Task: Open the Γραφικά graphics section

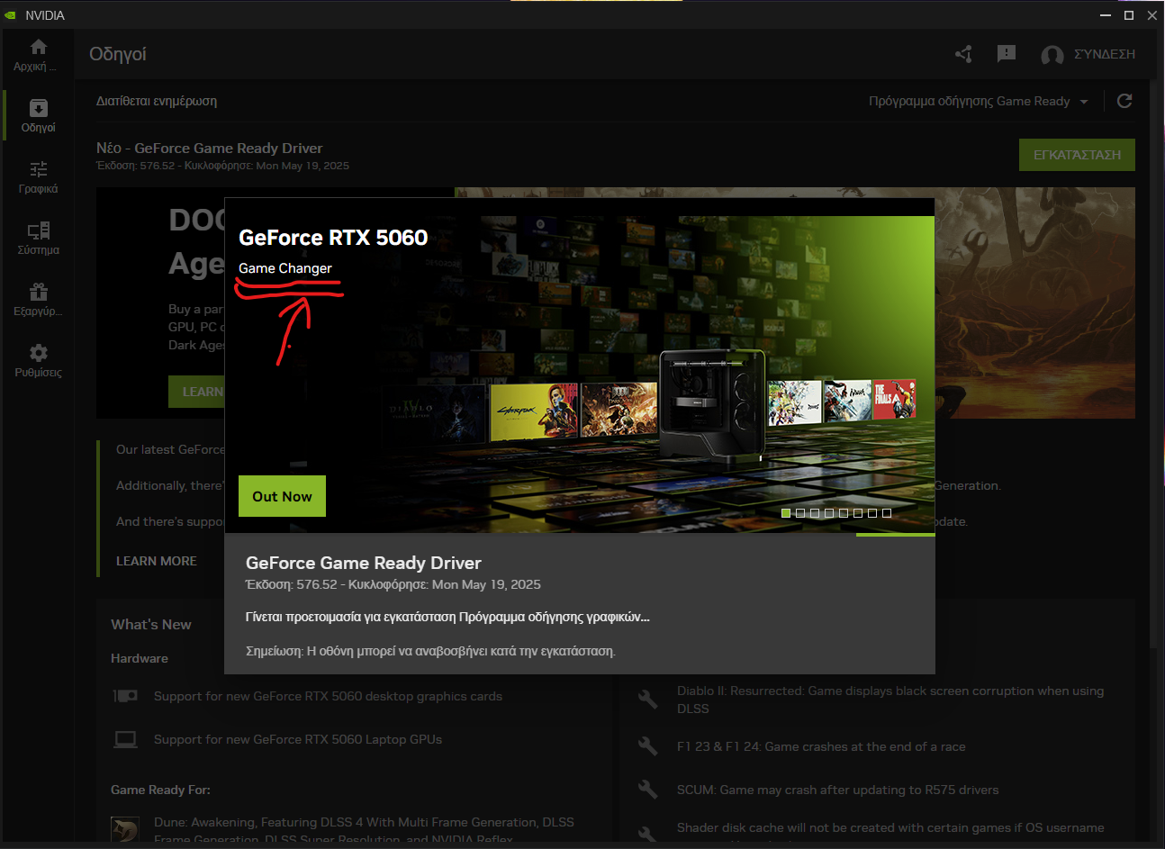Action: (38, 177)
